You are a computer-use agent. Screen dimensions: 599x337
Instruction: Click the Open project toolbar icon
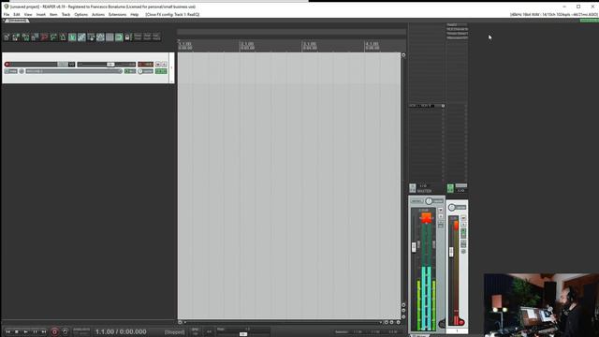16,37
